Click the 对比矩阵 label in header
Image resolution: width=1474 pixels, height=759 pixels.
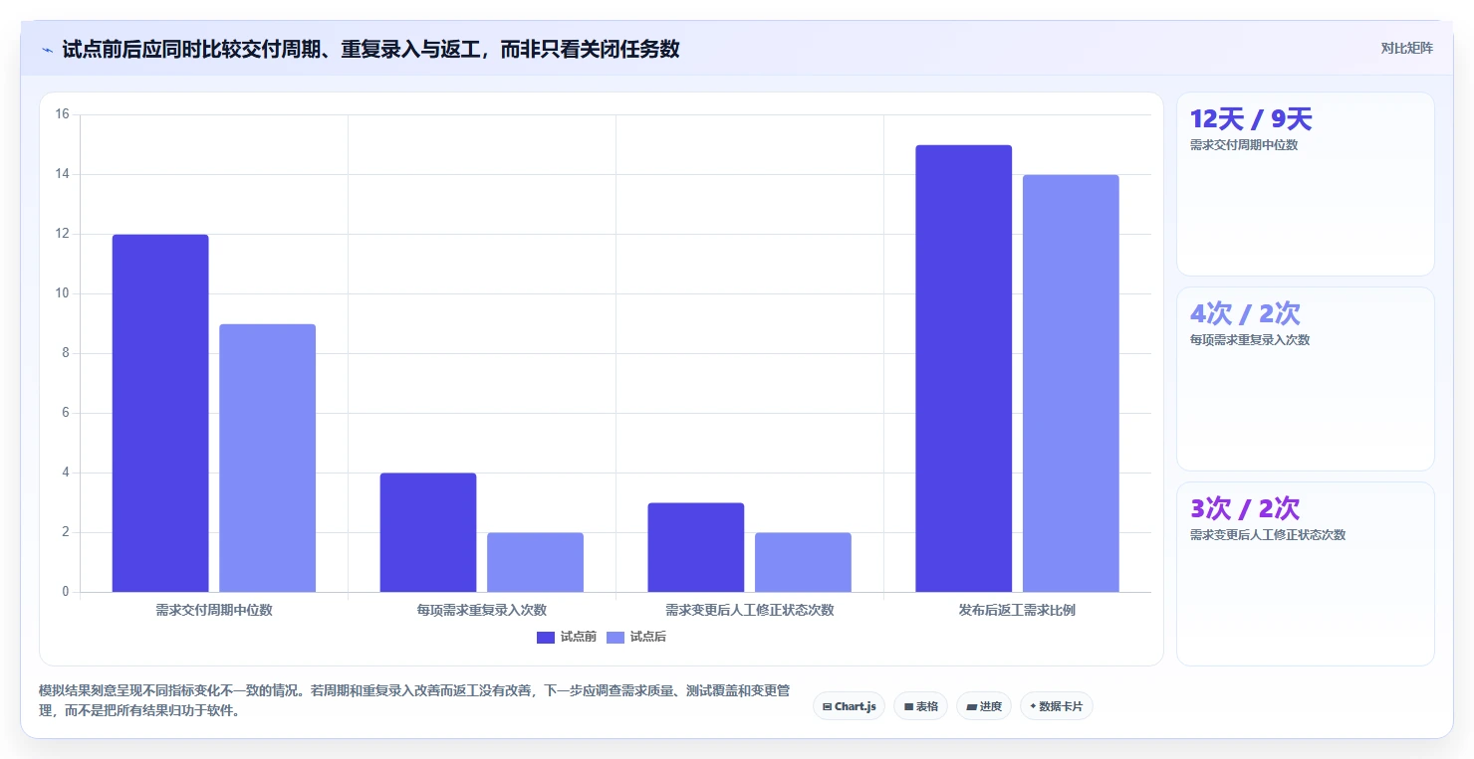pyautogui.click(x=1407, y=48)
